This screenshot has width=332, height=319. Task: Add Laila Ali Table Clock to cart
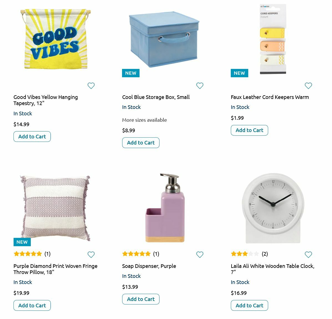pyautogui.click(x=249, y=305)
